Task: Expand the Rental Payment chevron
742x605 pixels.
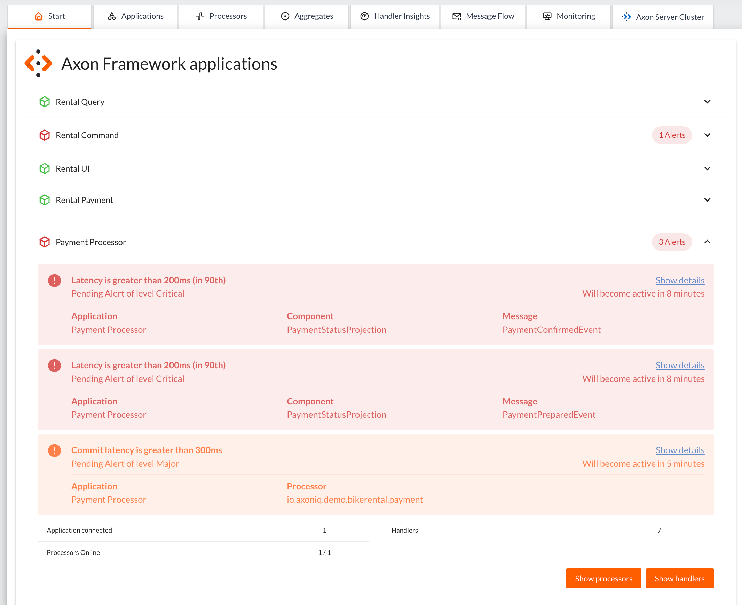Action: (x=707, y=200)
